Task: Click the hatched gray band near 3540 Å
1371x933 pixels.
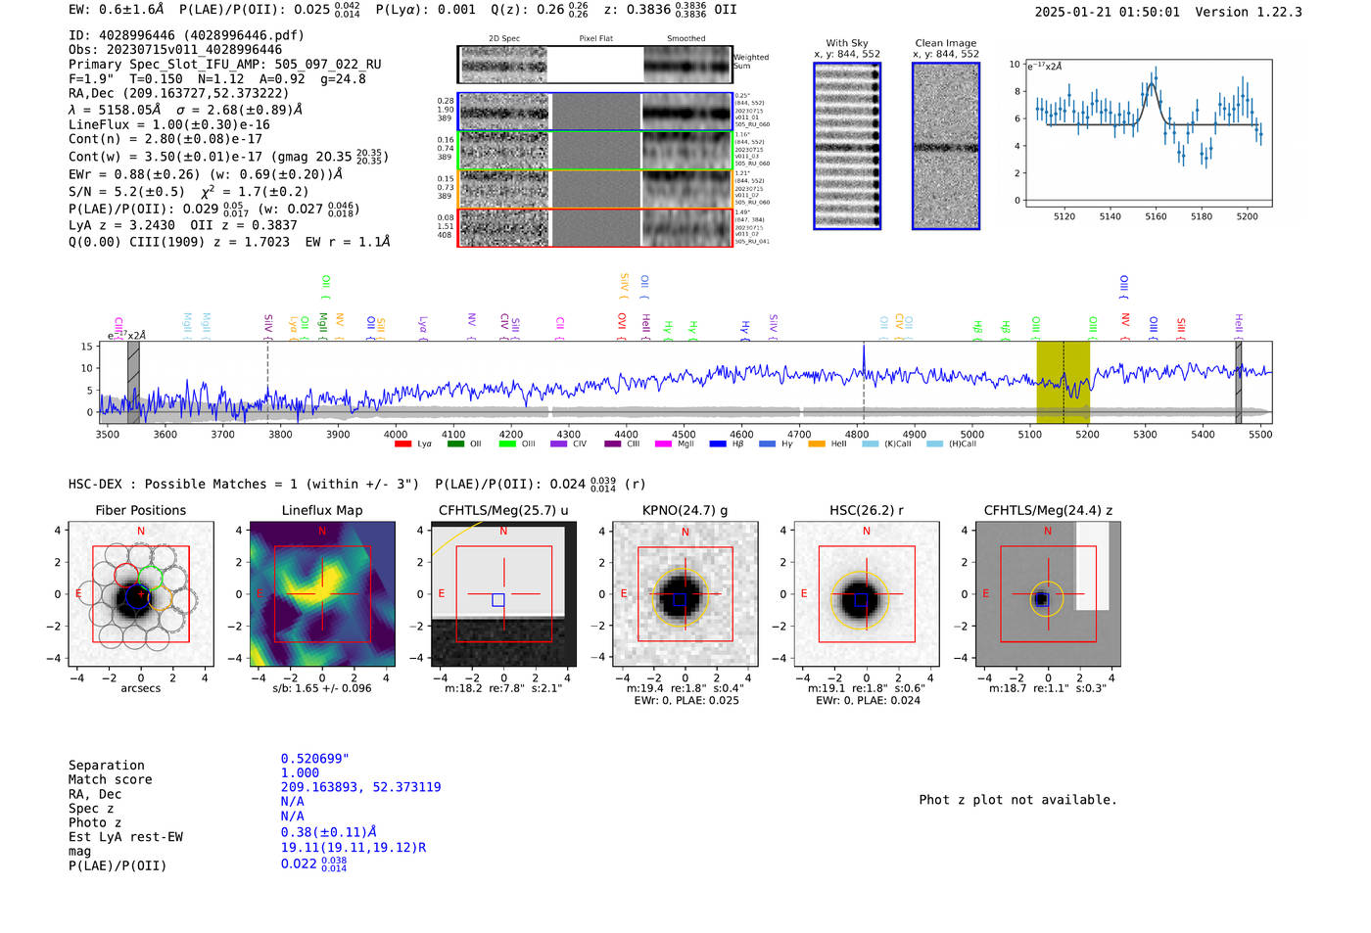Action: [133, 383]
